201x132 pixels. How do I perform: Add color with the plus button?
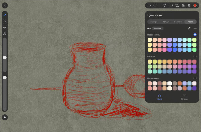tap(195, 28)
